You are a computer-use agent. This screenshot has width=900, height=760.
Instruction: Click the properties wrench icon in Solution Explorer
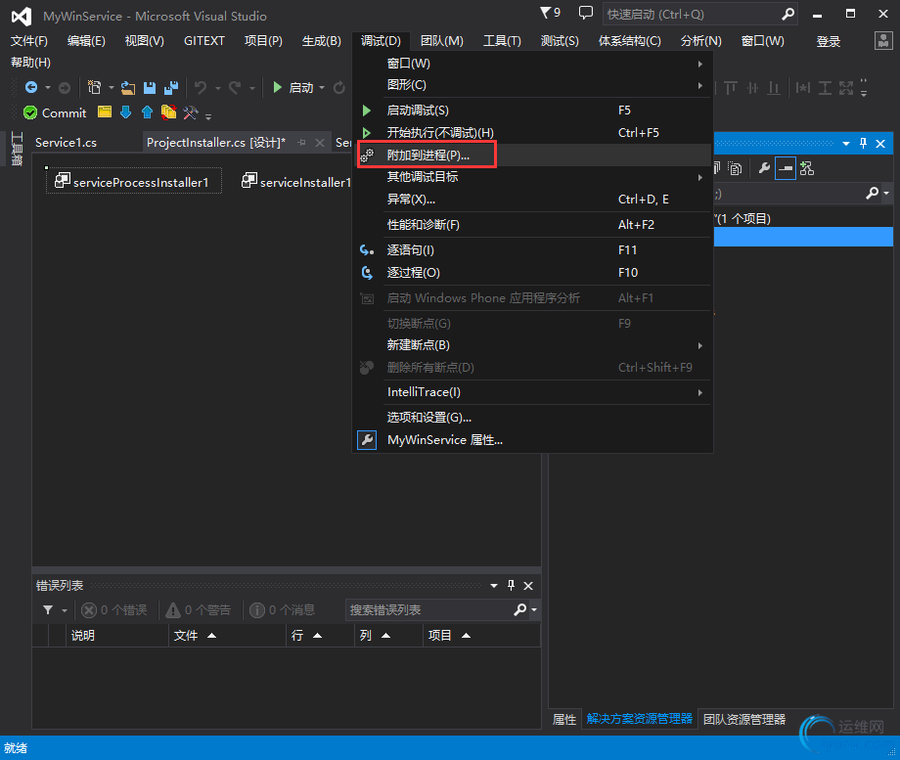click(x=764, y=168)
